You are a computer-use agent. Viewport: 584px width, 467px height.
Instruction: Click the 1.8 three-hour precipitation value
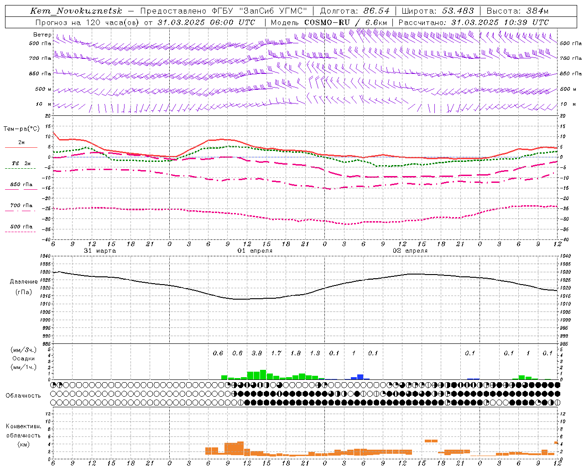(296, 353)
